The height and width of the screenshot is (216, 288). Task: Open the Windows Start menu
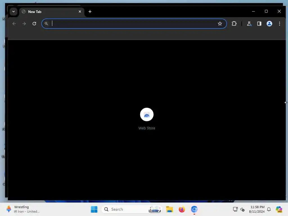(94, 209)
